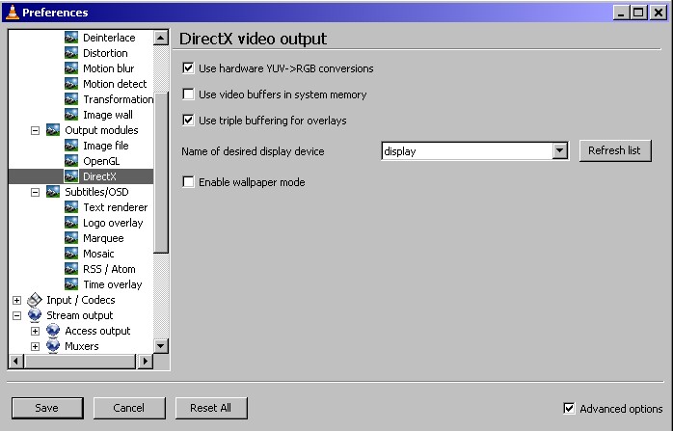Click the Muxers globe icon
This screenshot has height=431, width=673.
coord(53,346)
